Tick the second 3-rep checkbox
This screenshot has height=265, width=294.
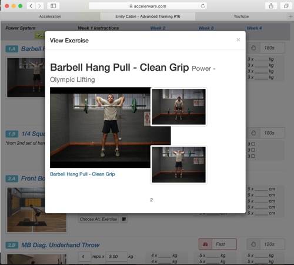pos(253,150)
